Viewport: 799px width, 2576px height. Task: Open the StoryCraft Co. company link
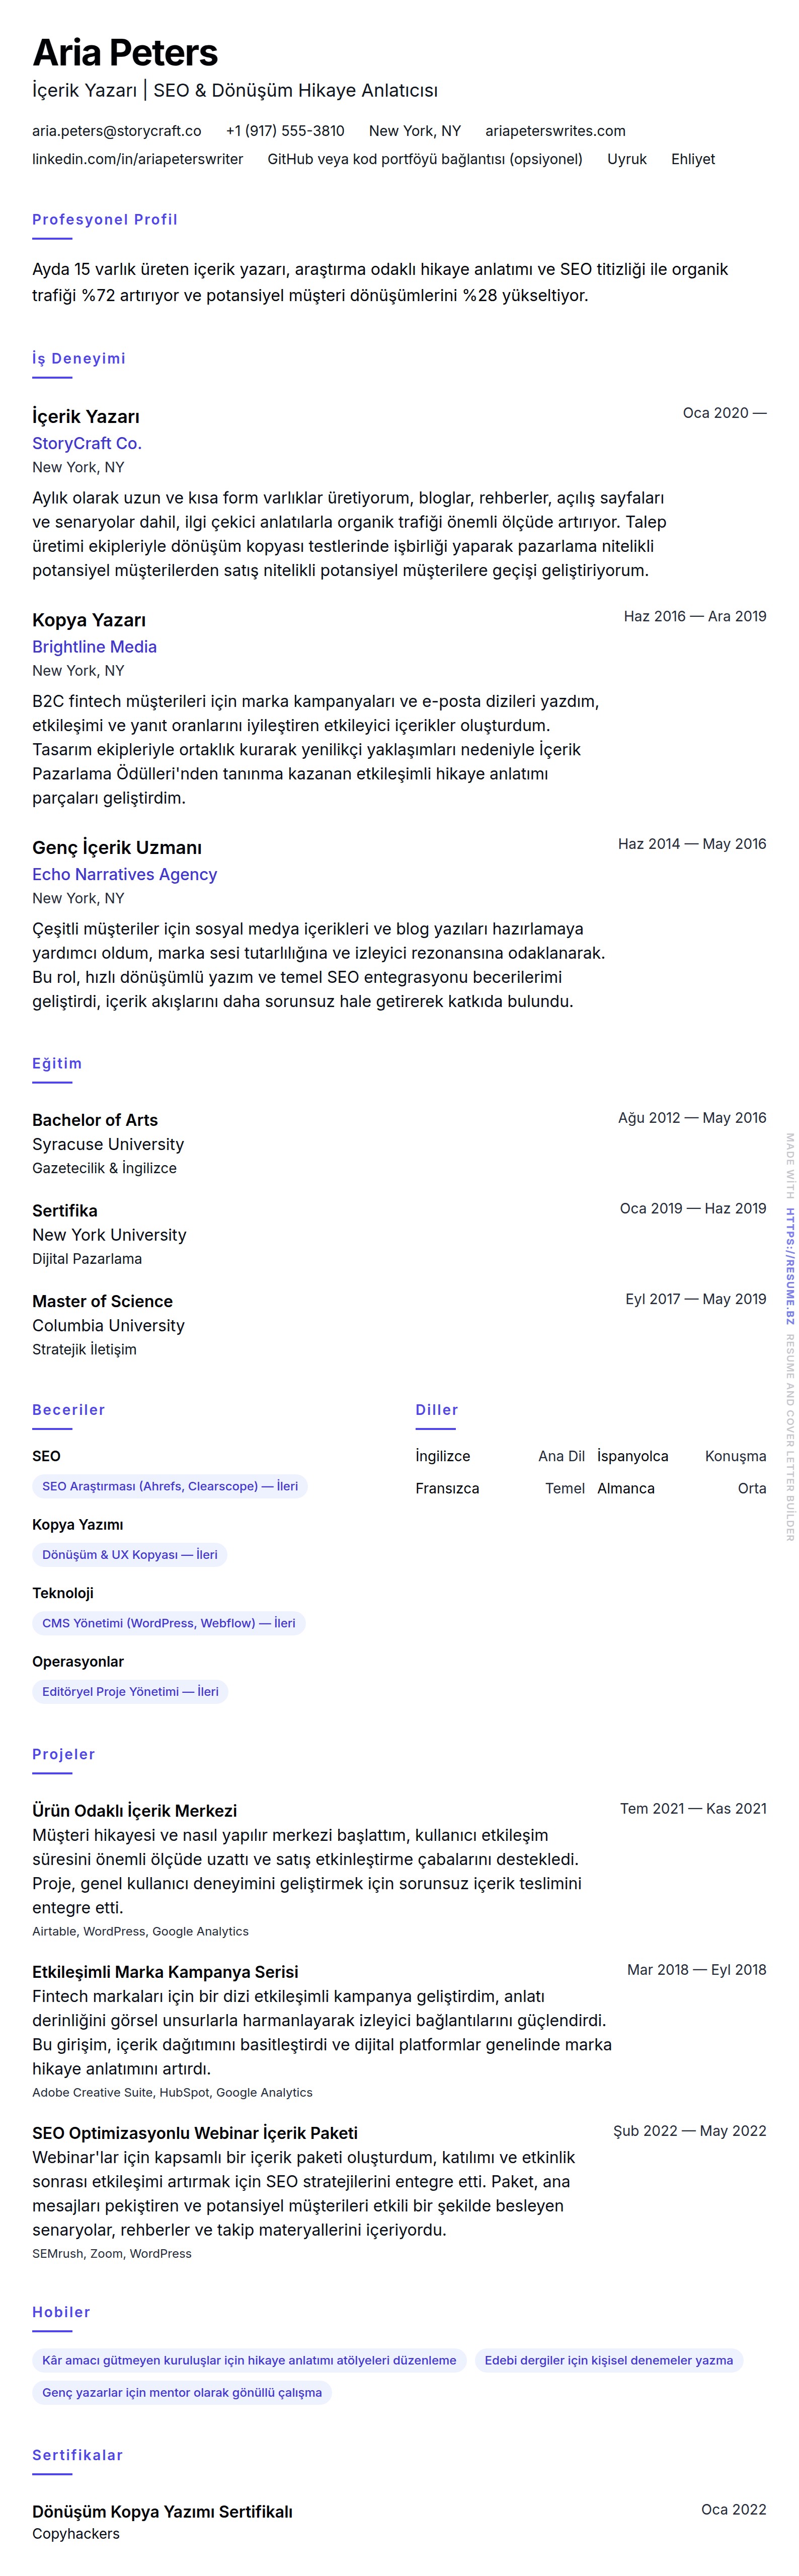(x=87, y=443)
